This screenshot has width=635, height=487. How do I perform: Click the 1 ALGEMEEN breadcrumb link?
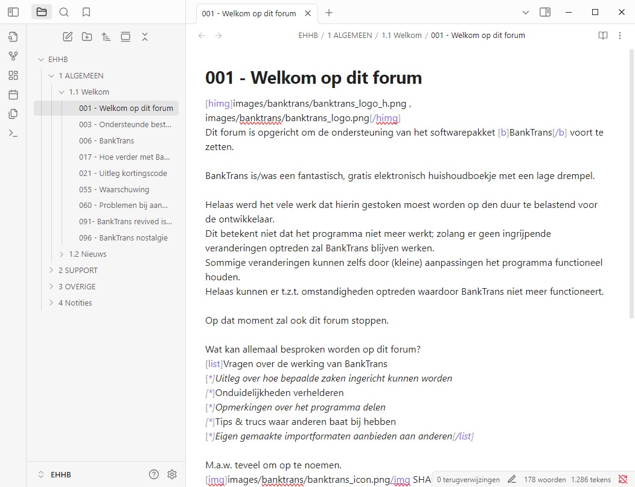pos(349,36)
